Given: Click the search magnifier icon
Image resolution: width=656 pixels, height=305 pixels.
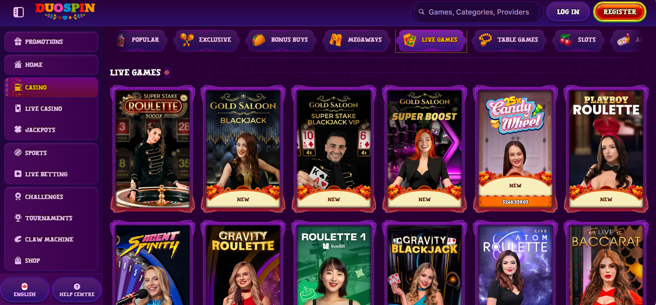Looking at the screenshot, I should pyautogui.click(x=421, y=12).
